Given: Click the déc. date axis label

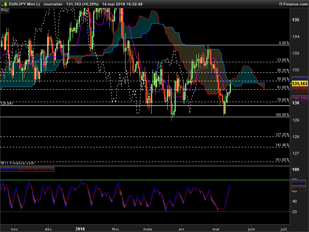Looking at the screenshot, I should coord(49,229).
